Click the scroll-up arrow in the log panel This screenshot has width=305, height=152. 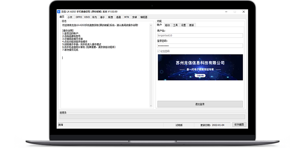(151, 26)
